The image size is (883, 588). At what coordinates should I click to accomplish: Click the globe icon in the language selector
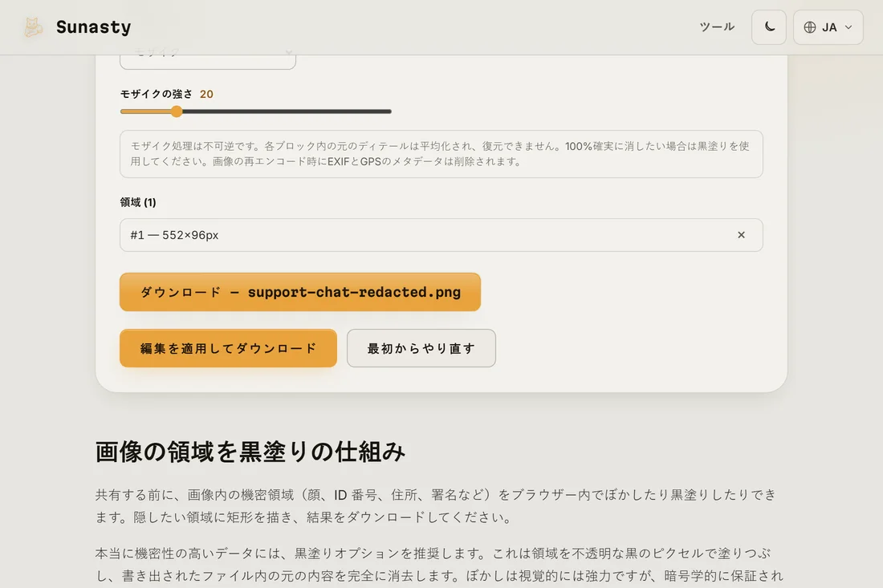pos(810,27)
